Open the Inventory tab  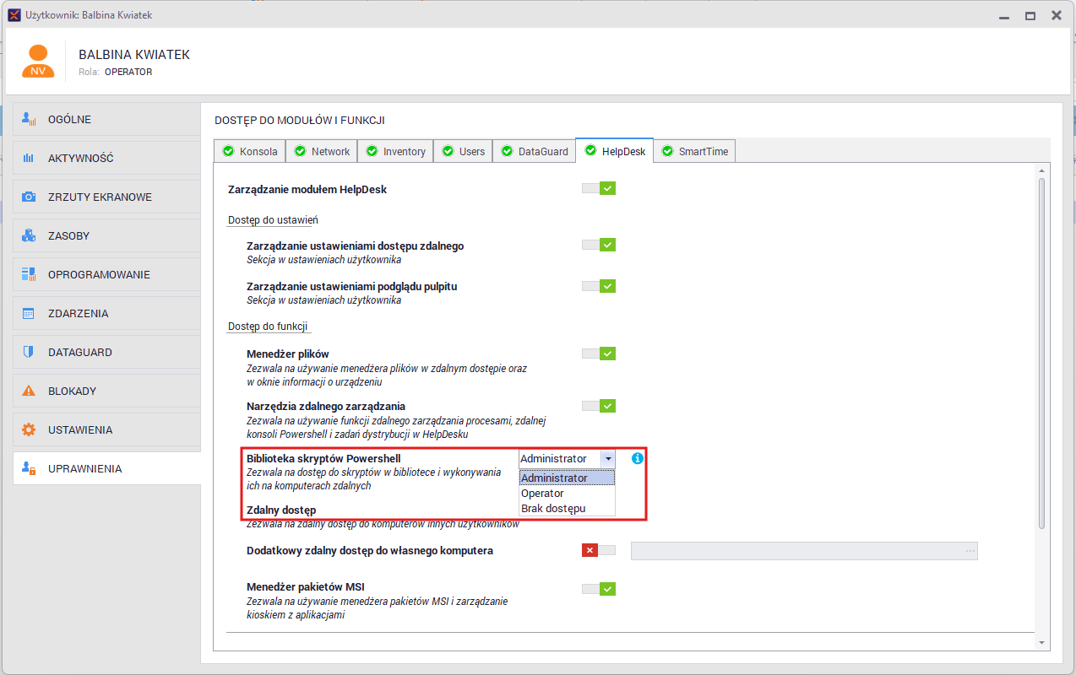[x=395, y=151]
